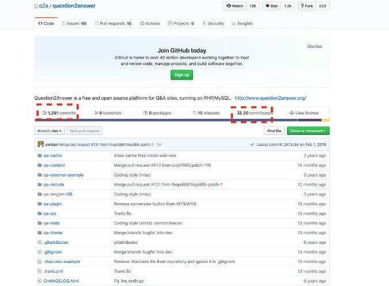Open the .gitignore file

(x=52, y=252)
